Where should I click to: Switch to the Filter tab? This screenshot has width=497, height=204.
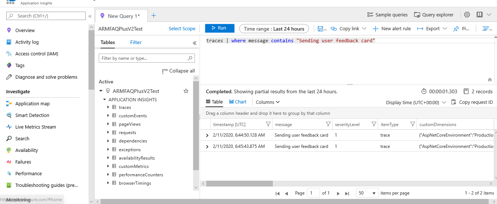point(136,42)
